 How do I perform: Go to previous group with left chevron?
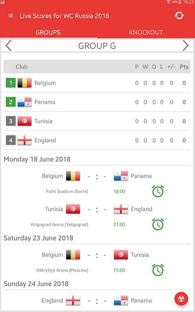point(9,45)
